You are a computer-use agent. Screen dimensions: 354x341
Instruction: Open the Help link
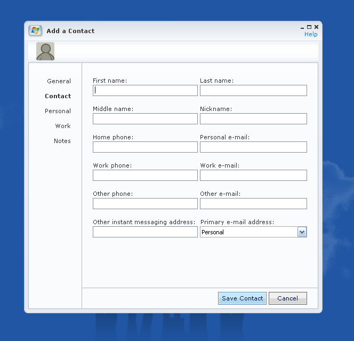[x=311, y=34]
